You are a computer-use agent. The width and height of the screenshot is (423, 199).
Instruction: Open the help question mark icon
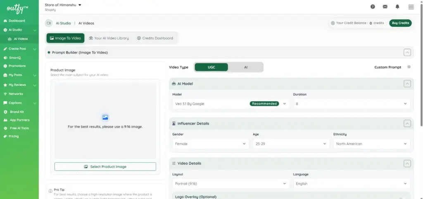click(373, 7)
